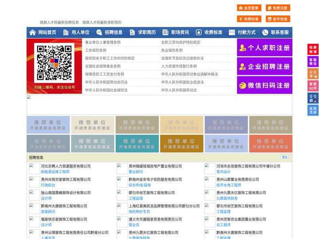Viewport: 319px width, 239px height.
Task: Click company name 河北京聘人力资源服务有限公司
Action: [x=66, y=166]
